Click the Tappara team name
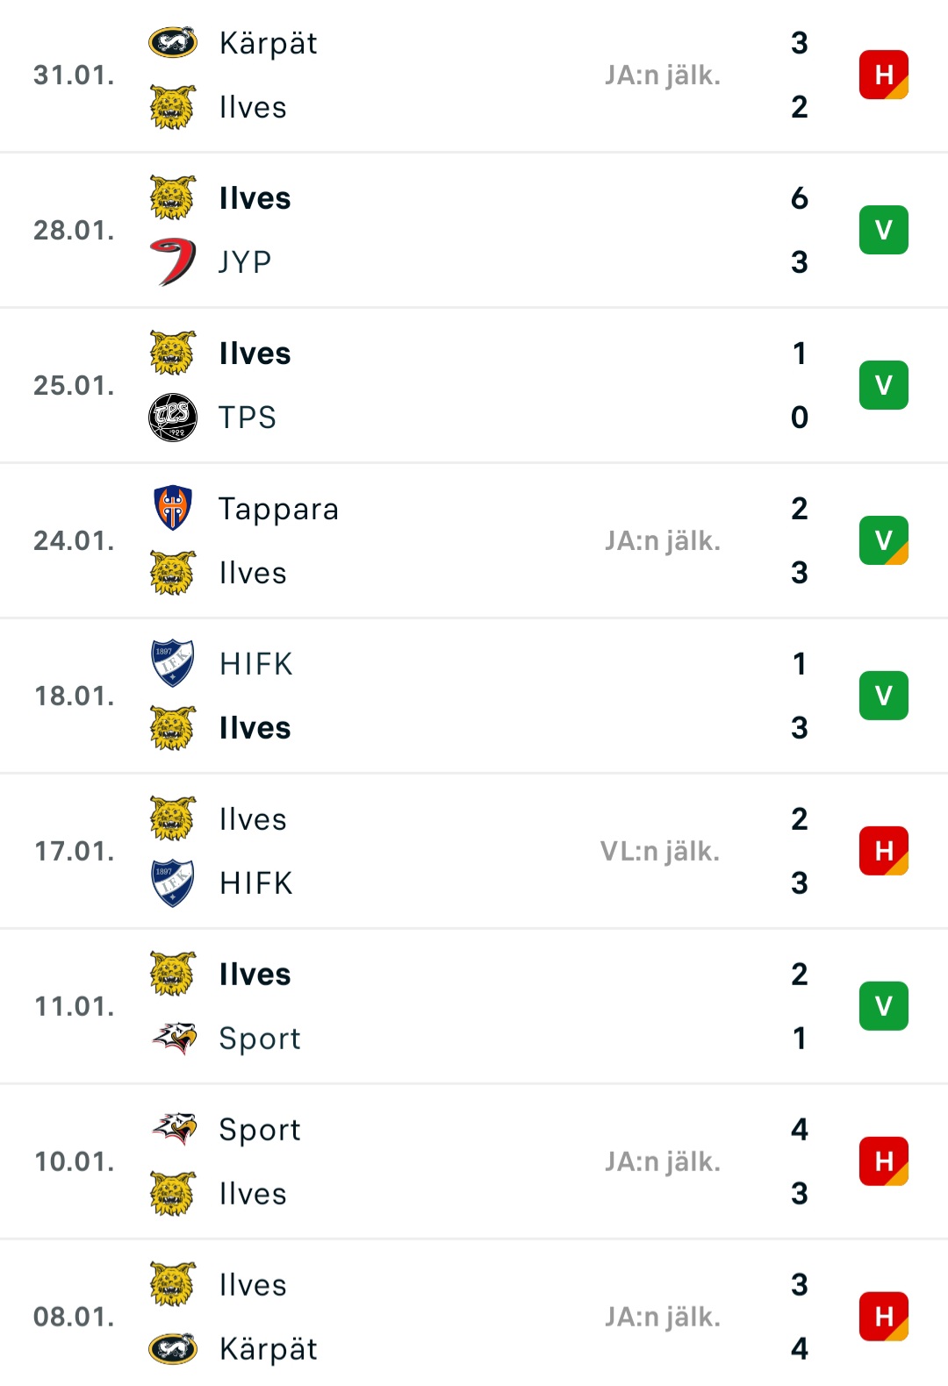The height and width of the screenshot is (1386, 948). pos(278,509)
